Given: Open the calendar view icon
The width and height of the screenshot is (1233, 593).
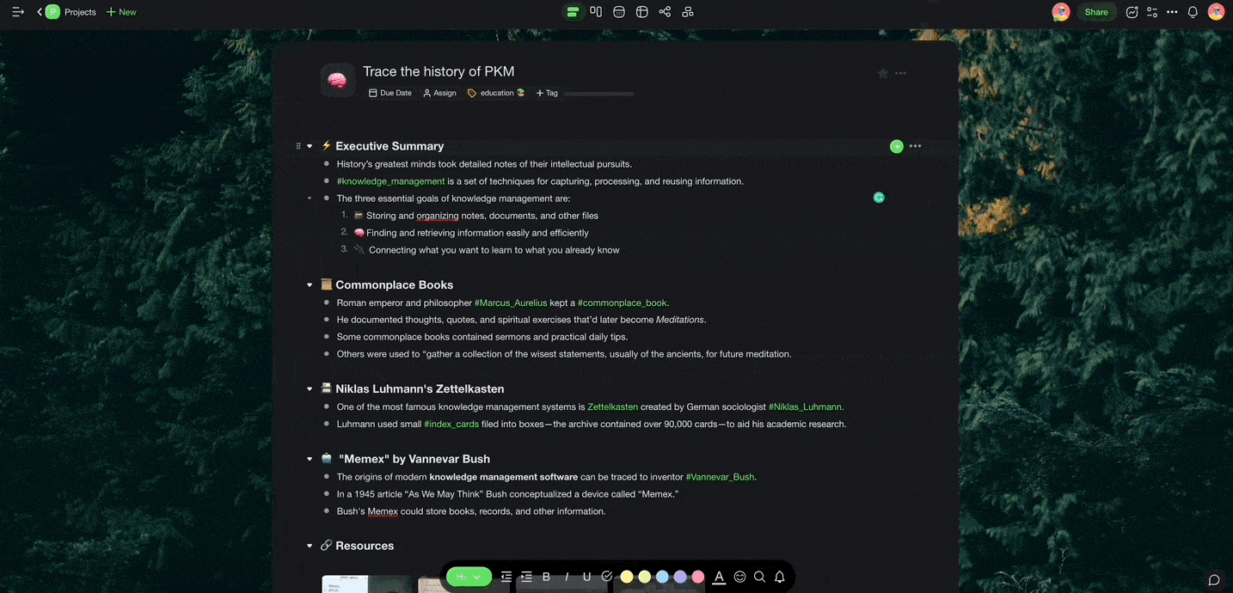Looking at the screenshot, I should point(618,11).
